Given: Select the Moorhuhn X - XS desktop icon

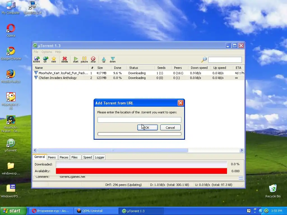Looking at the screenshot, I should pos(11,101).
